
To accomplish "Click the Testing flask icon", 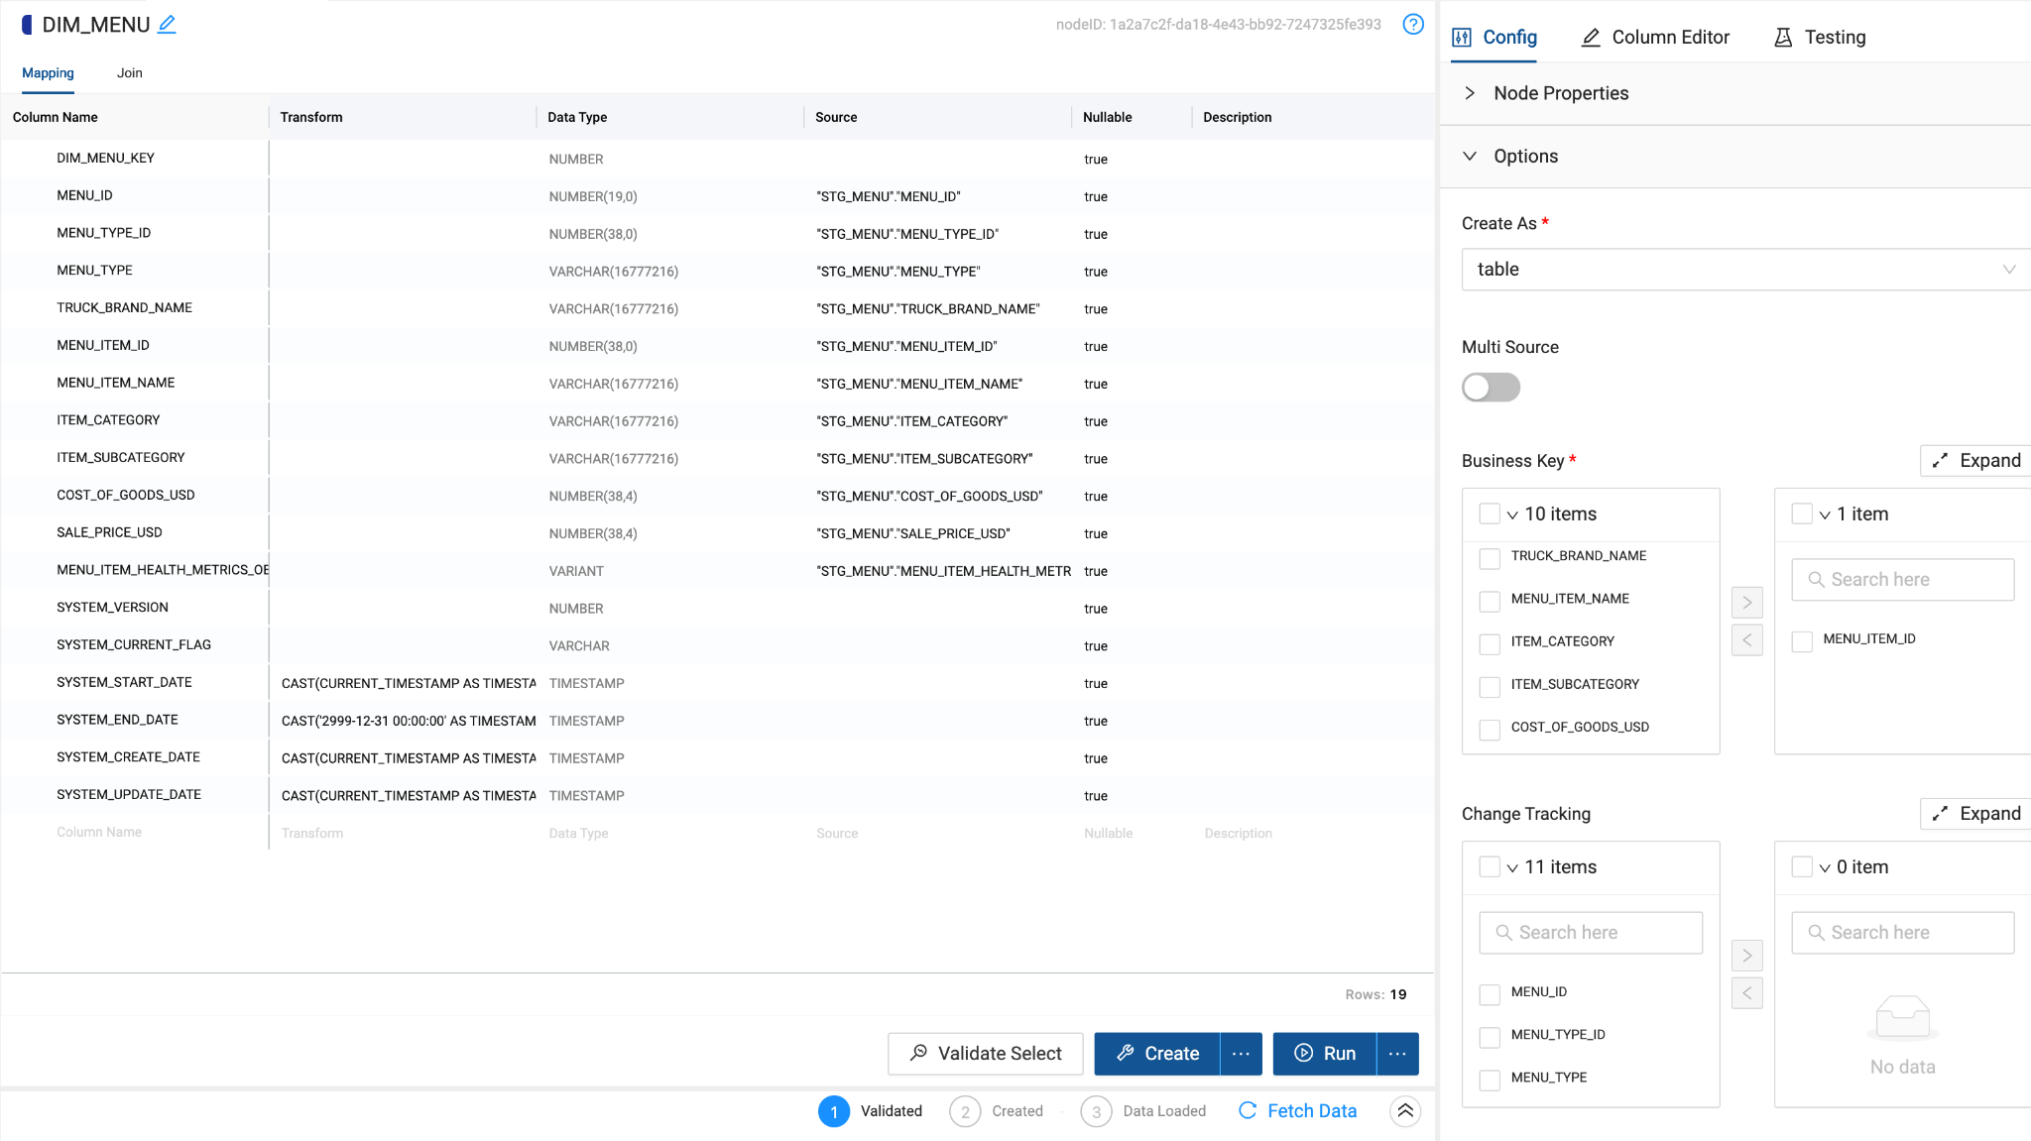I will pos(1783,38).
